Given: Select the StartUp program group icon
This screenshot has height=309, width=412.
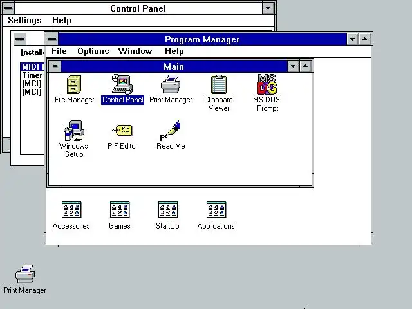Looking at the screenshot, I should point(167,216).
